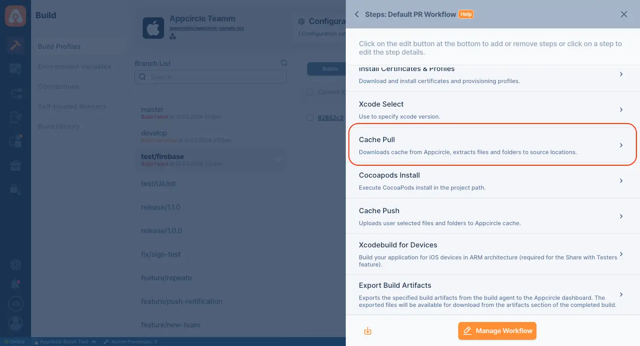Focus the branch Search input field
The image size is (640, 346).
point(211,77)
